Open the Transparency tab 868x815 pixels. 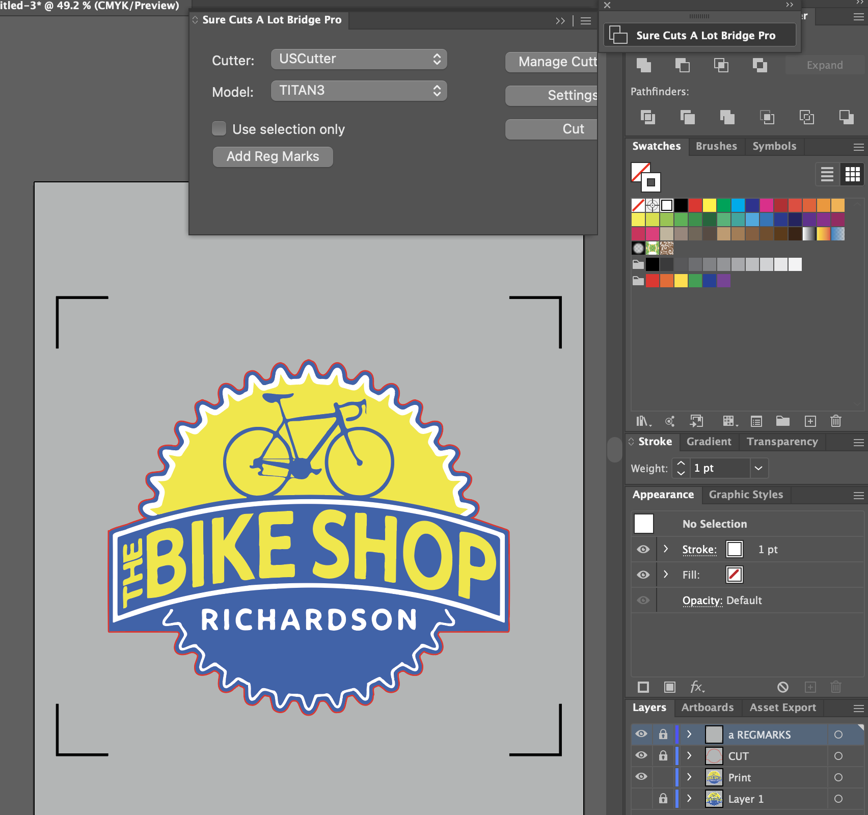(782, 442)
